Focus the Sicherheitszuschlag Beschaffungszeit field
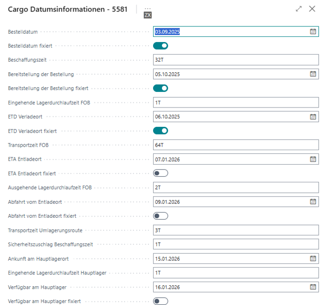Viewport: 325px width, 305px height. [x=235, y=244]
